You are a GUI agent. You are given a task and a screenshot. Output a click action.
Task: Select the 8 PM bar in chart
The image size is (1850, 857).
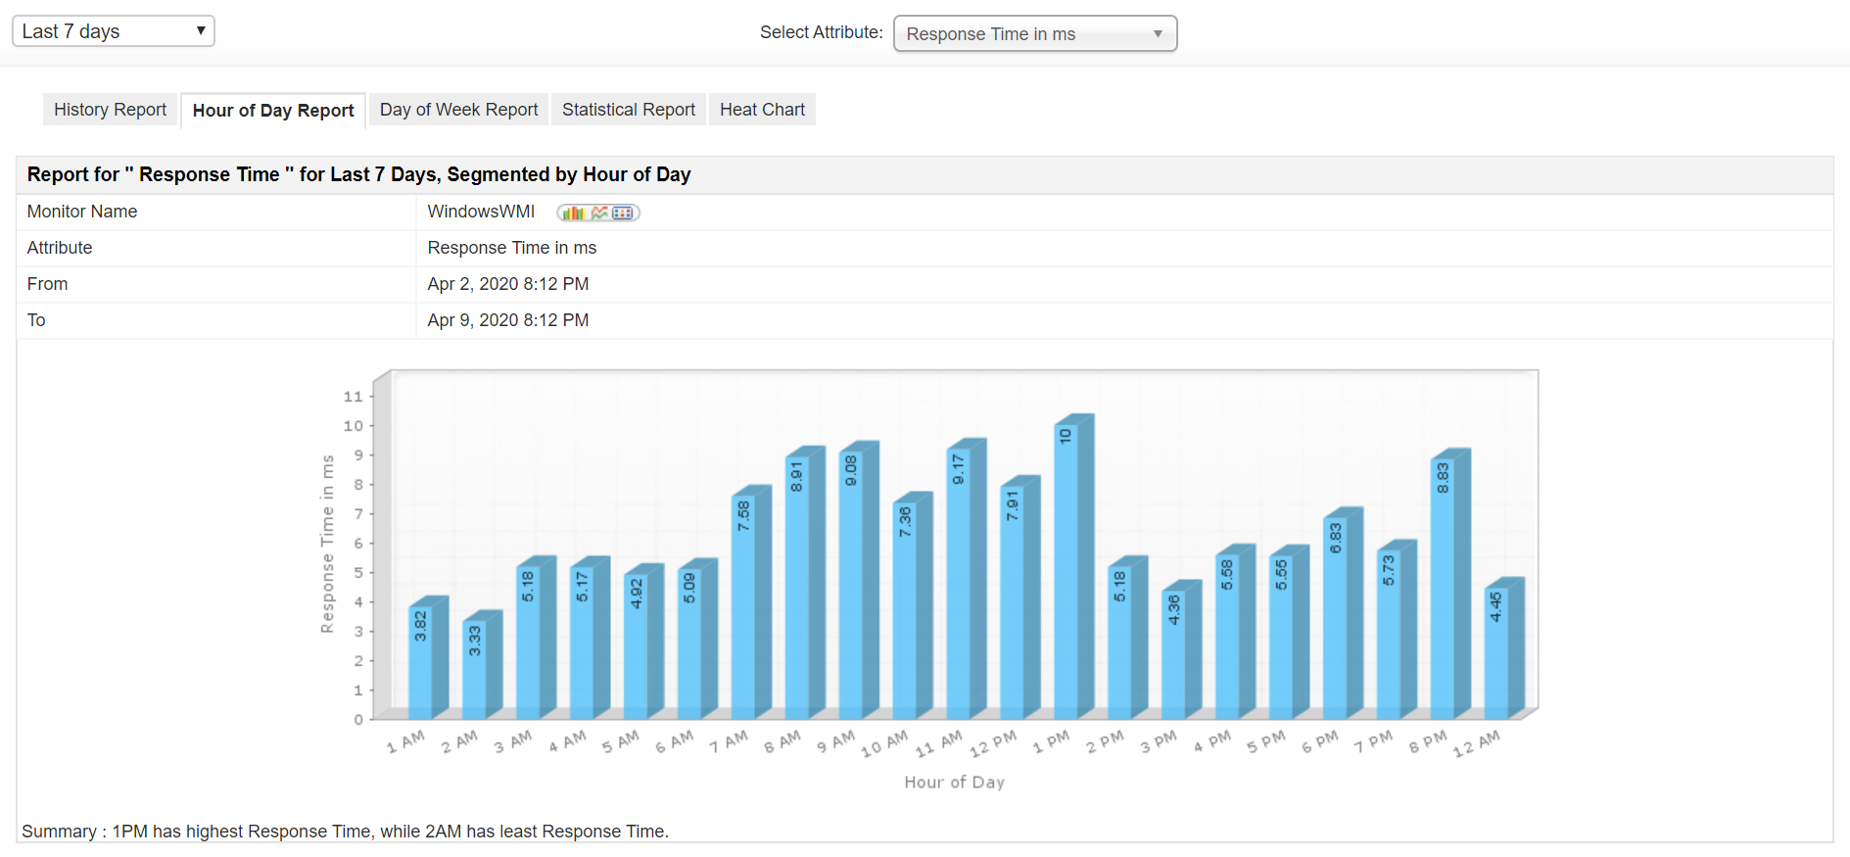coord(1443,589)
